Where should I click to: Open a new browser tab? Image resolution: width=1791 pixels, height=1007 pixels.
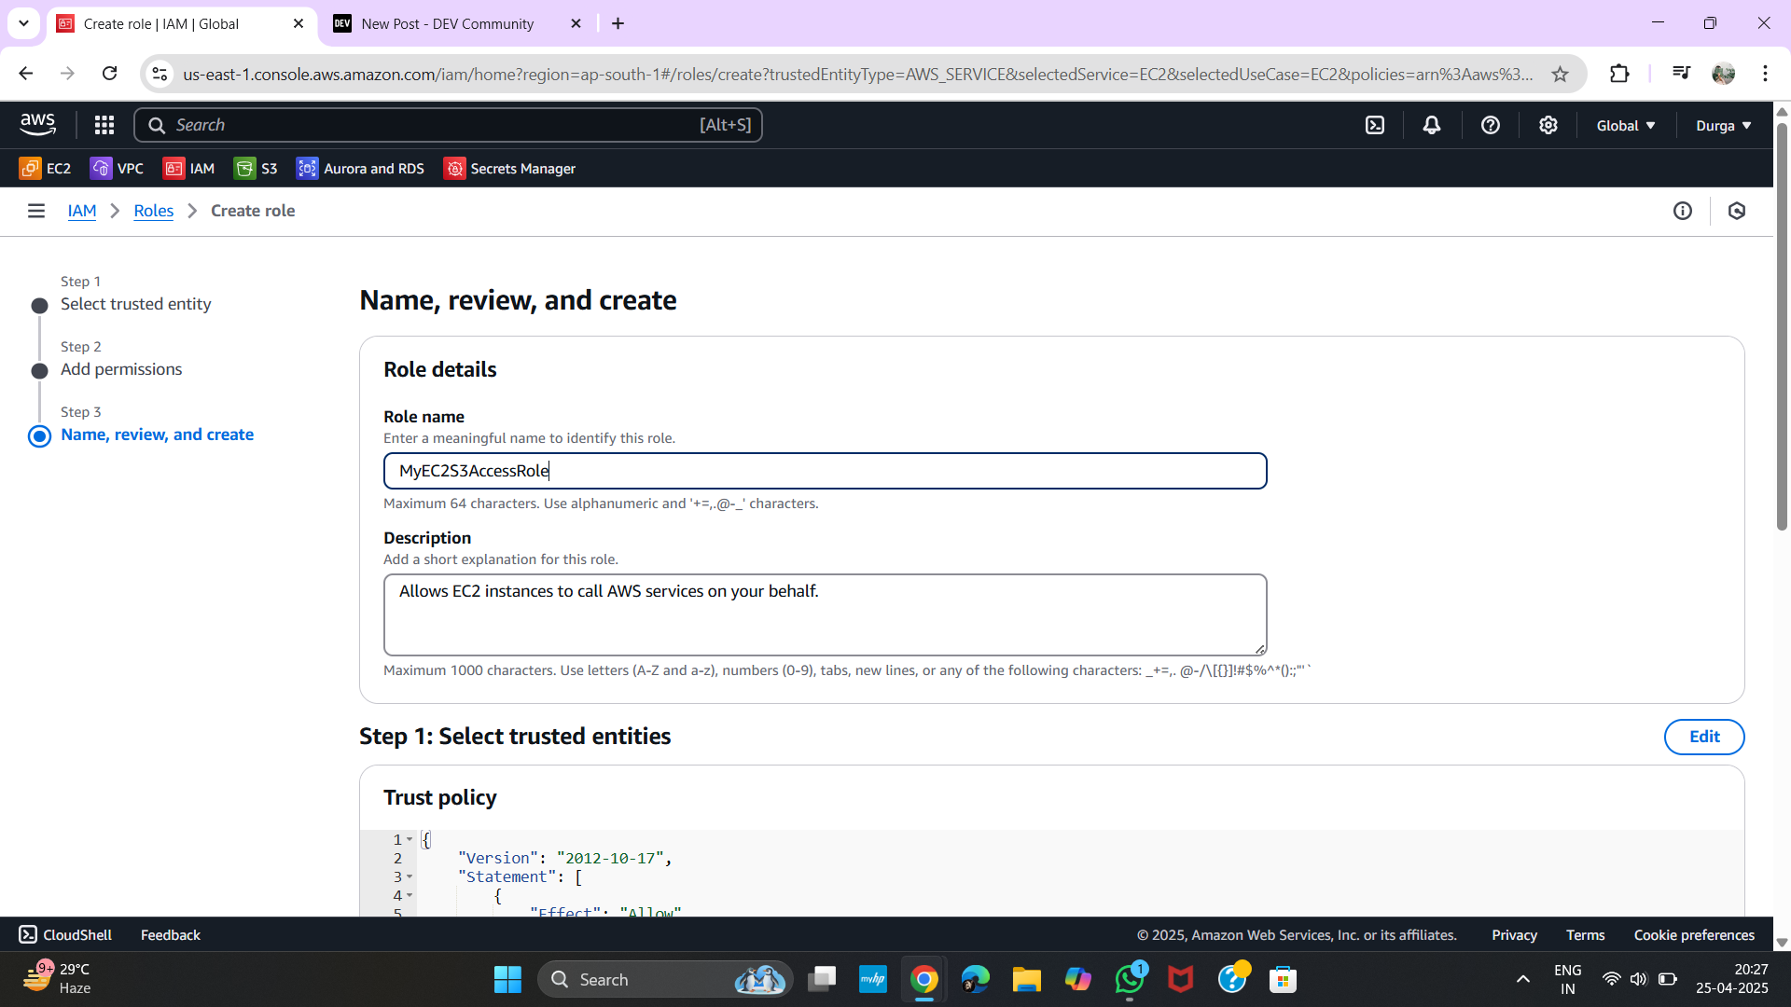coord(618,23)
